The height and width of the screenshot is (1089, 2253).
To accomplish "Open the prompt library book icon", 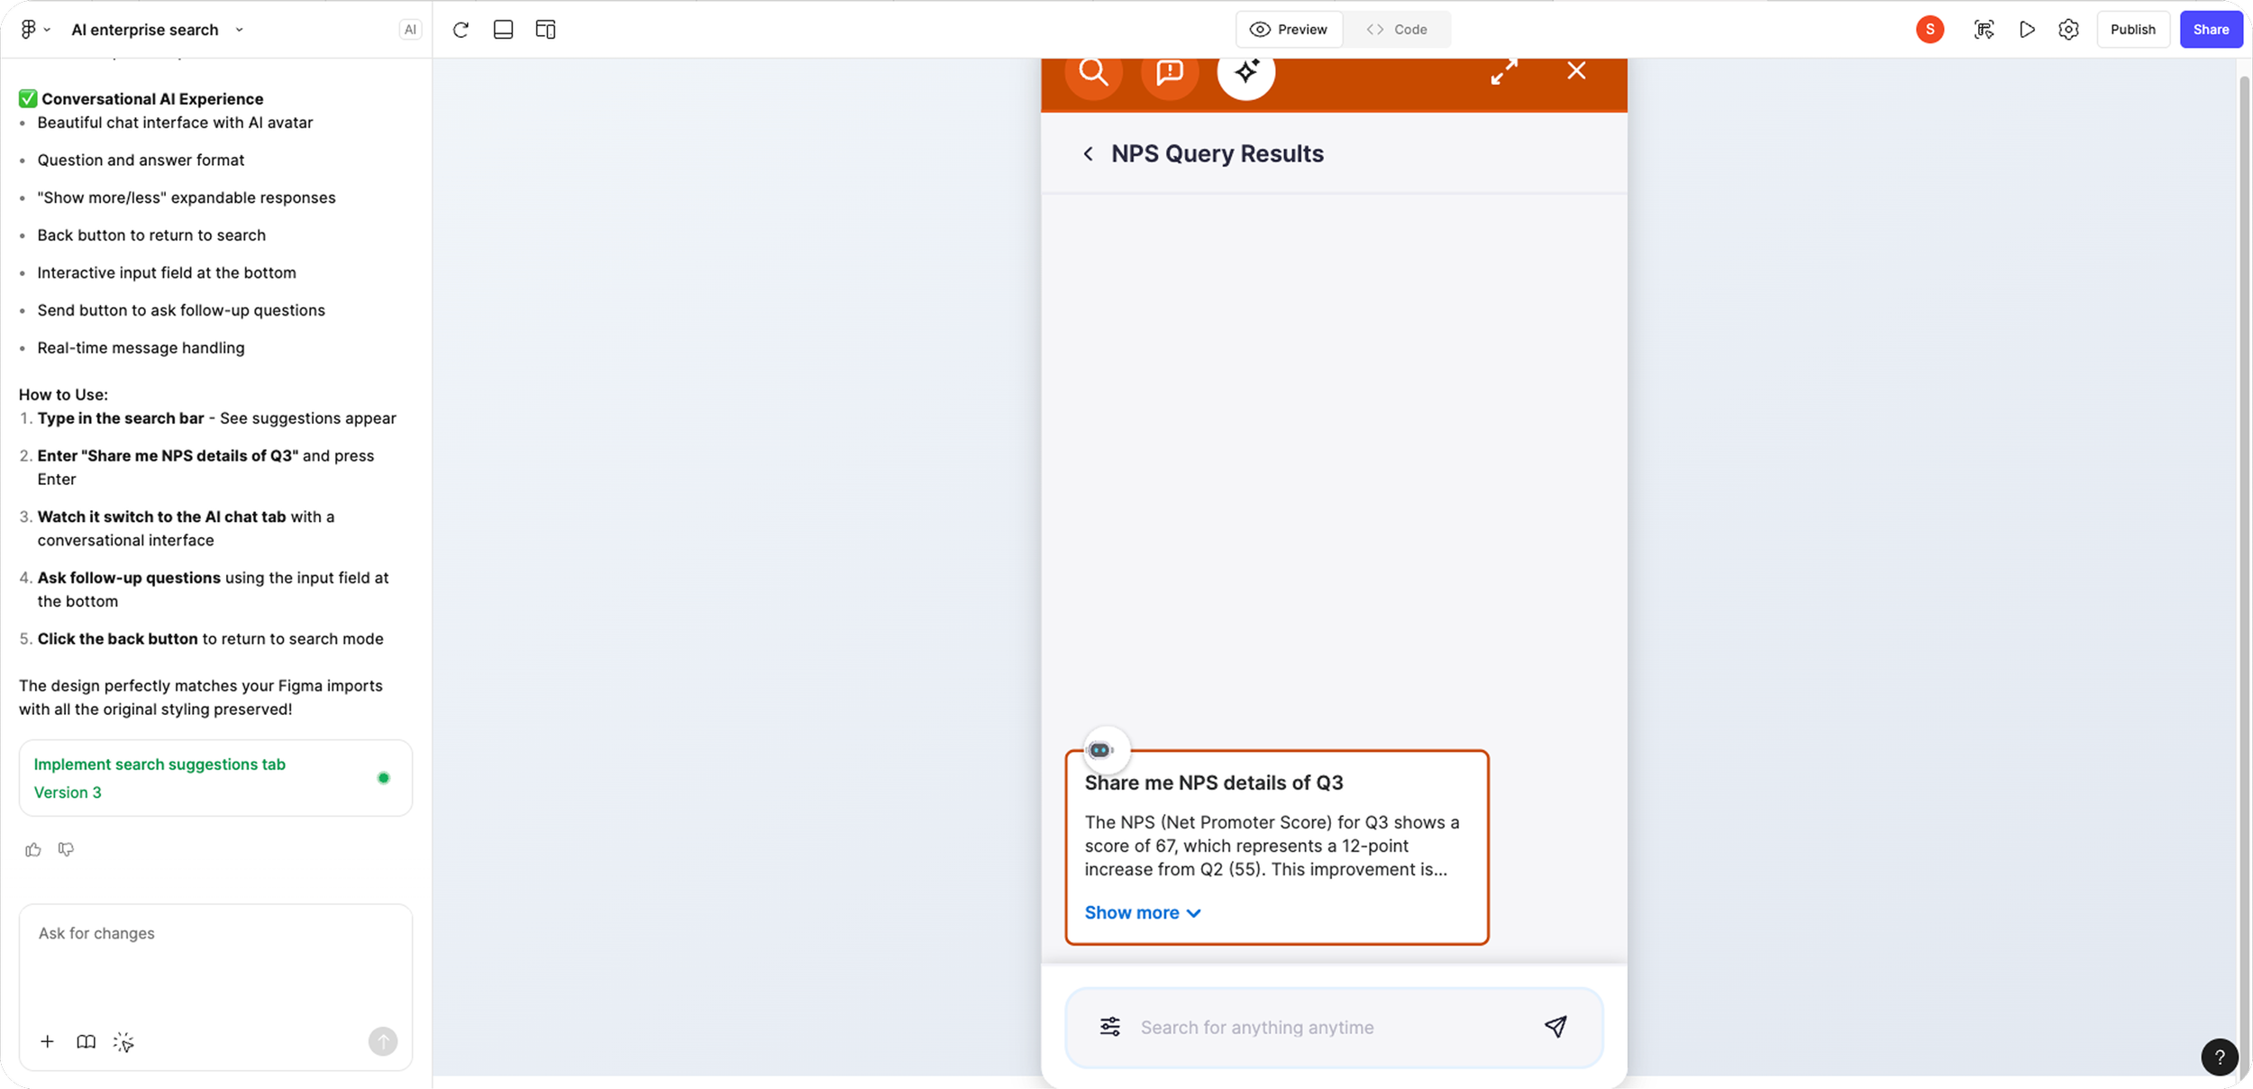I will (87, 1042).
